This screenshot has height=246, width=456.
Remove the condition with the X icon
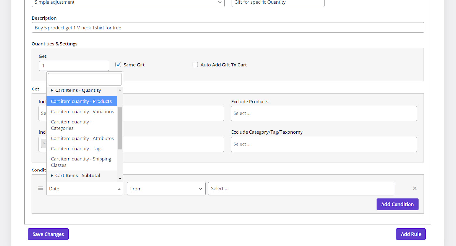click(x=415, y=188)
